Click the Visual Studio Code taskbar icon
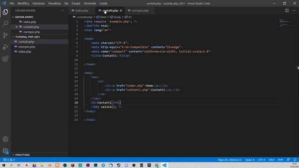299x168 pixels. (x=164, y=165)
